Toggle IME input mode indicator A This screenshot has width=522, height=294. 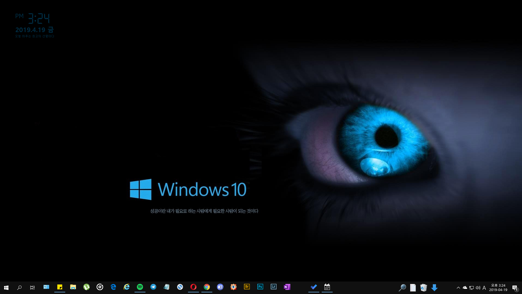click(x=484, y=288)
